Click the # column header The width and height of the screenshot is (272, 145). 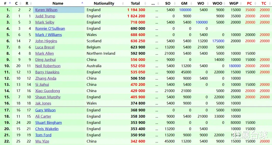(x=5, y=3)
